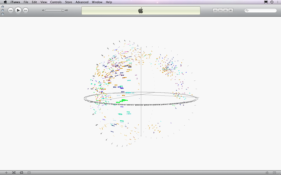The width and height of the screenshot is (281, 175).
Task: Toggle shuffle playback
Action: (14, 172)
